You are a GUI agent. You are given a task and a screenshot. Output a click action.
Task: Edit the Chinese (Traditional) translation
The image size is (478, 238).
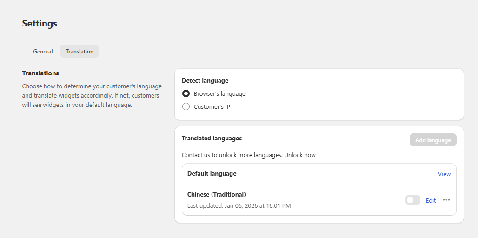tap(431, 200)
